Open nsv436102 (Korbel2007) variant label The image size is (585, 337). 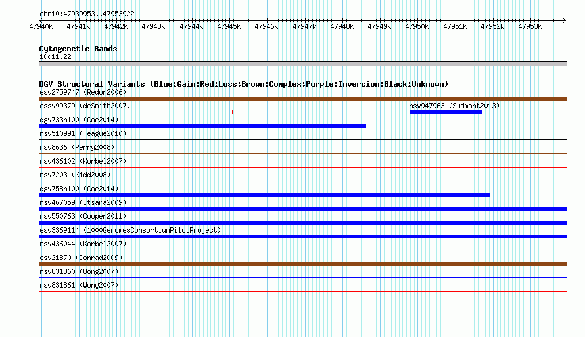pyautogui.click(x=83, y=161)
